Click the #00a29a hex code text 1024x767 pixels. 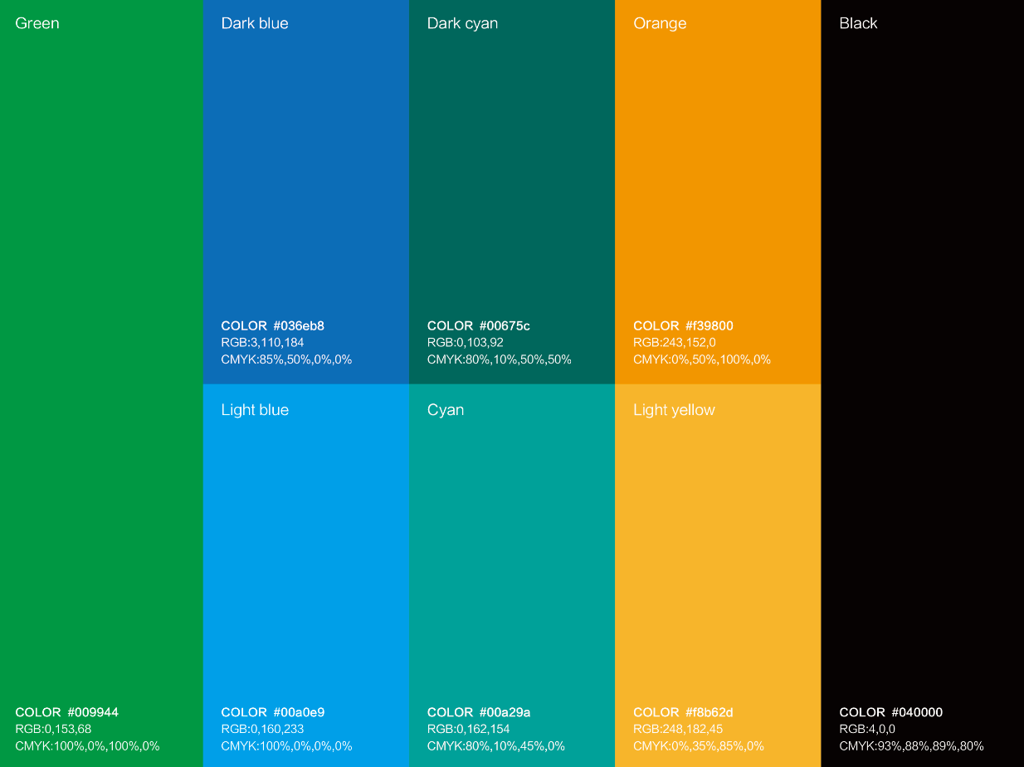click(504, 712)
